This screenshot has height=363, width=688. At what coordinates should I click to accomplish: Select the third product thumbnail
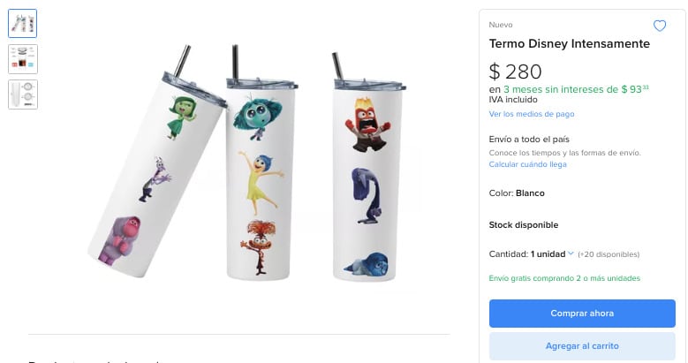coord(23,94)
